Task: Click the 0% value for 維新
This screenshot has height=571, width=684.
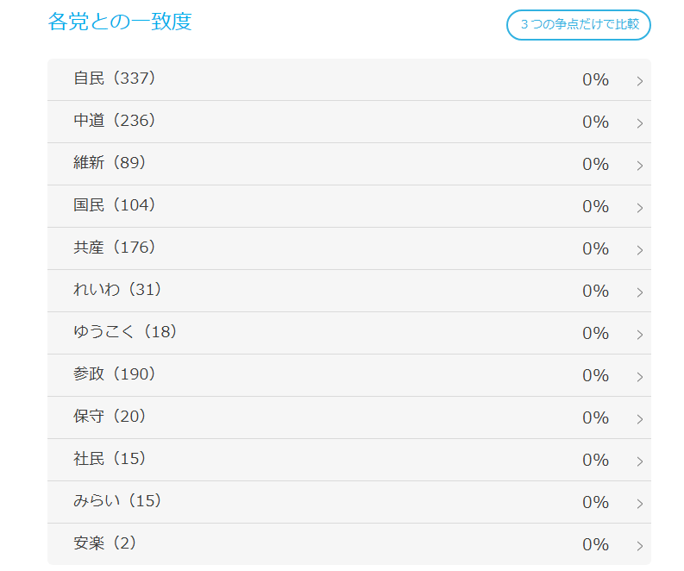Action: pyautogui.click(x=595, y=165)
